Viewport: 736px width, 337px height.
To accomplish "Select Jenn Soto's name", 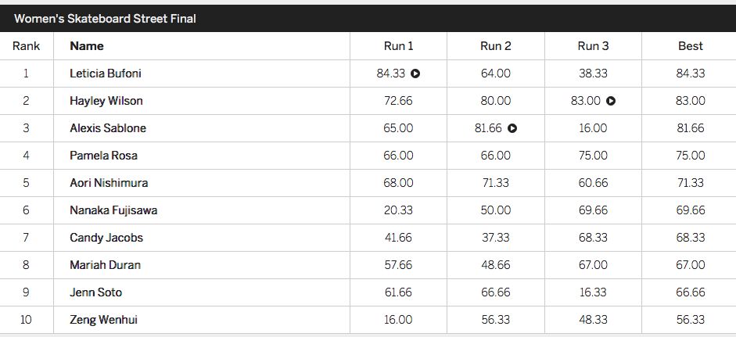I will coord(95,292).
